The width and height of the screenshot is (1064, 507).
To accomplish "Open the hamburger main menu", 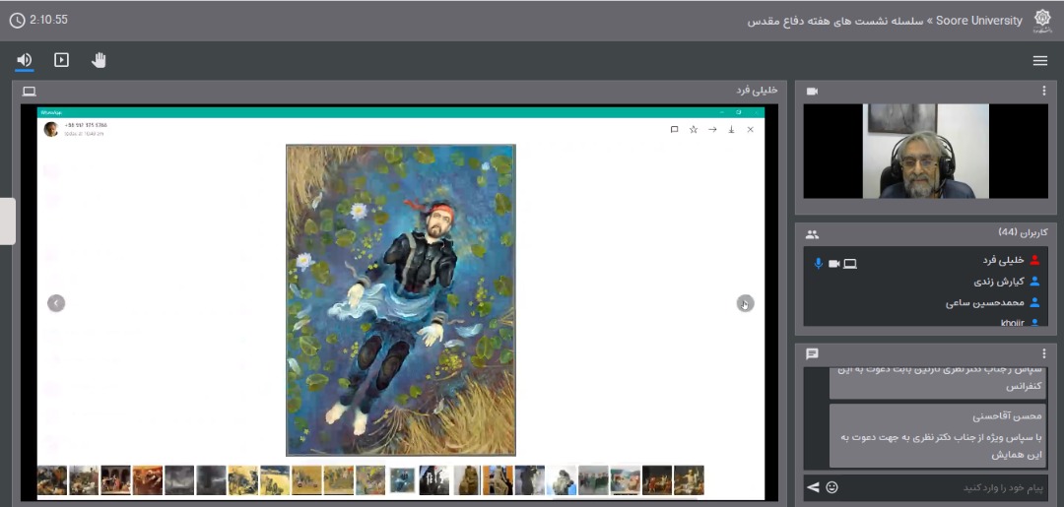I will pos(1039,61).
